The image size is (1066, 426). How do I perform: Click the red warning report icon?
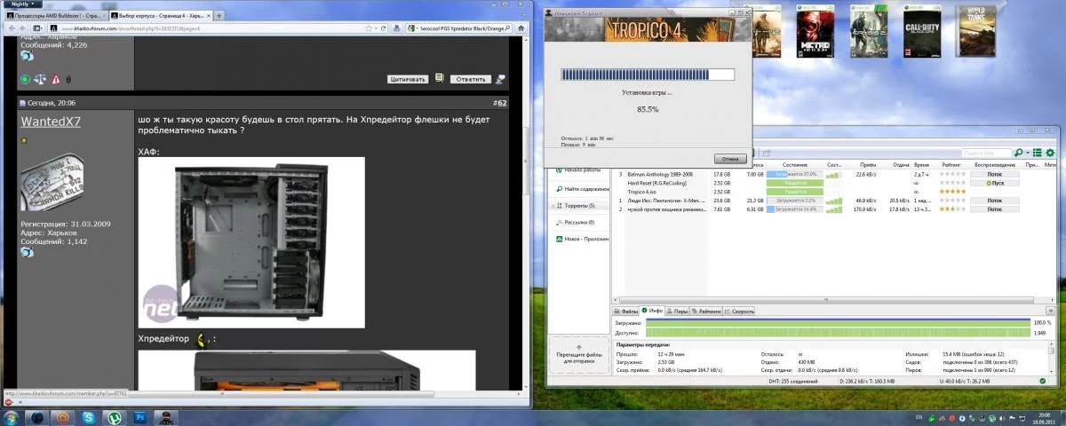tap(56, 79)
